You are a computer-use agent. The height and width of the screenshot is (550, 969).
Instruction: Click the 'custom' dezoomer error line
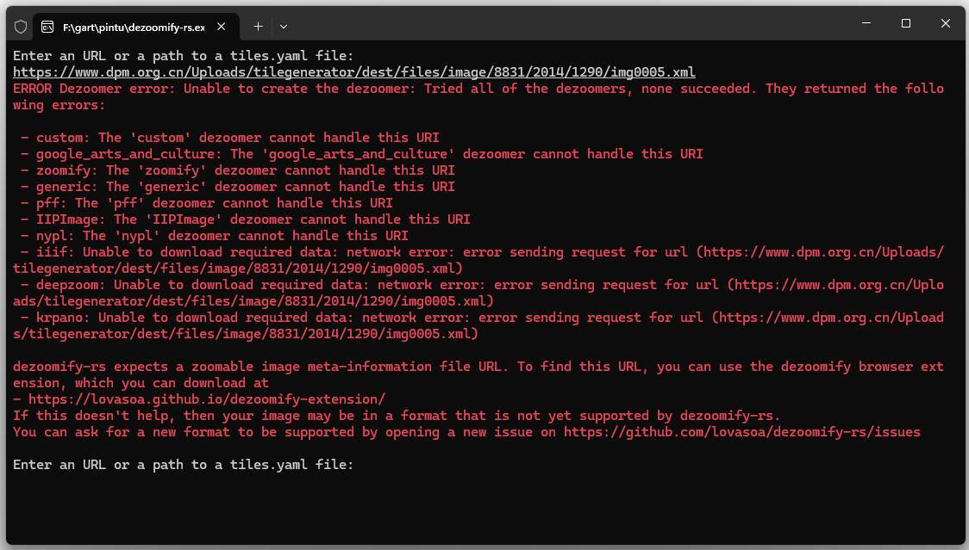[x=231, y=138]
